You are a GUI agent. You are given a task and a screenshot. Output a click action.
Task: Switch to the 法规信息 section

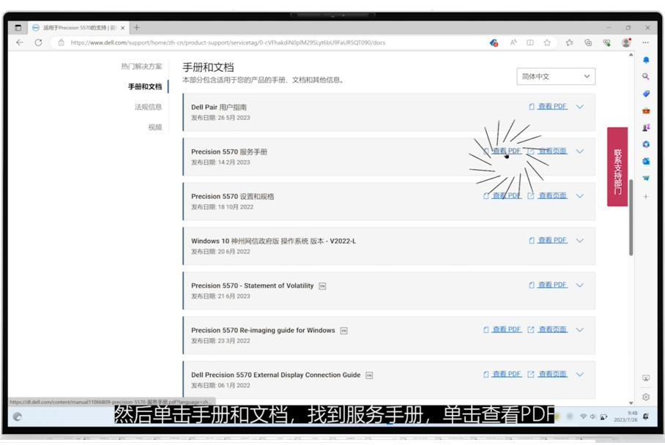(x=149, y=107)
